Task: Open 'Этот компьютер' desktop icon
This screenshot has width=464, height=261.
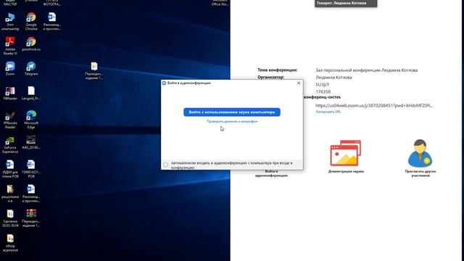Action: (x=10, y=22)
